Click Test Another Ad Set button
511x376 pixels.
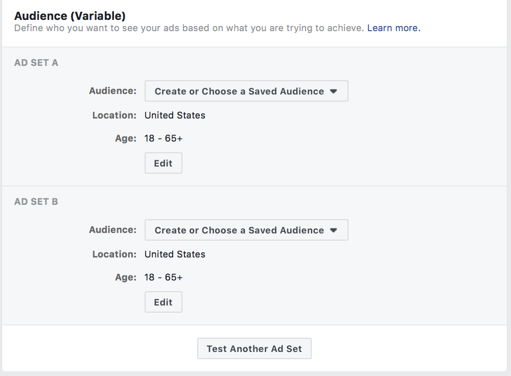pos(254,349)
